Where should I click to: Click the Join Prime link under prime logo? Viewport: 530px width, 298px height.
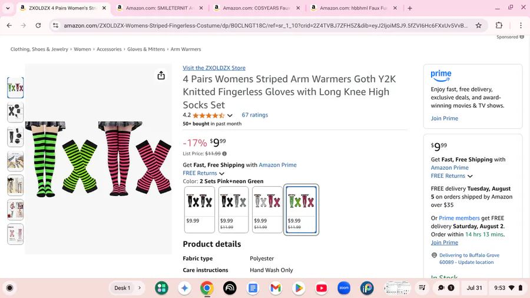[445, 118]
